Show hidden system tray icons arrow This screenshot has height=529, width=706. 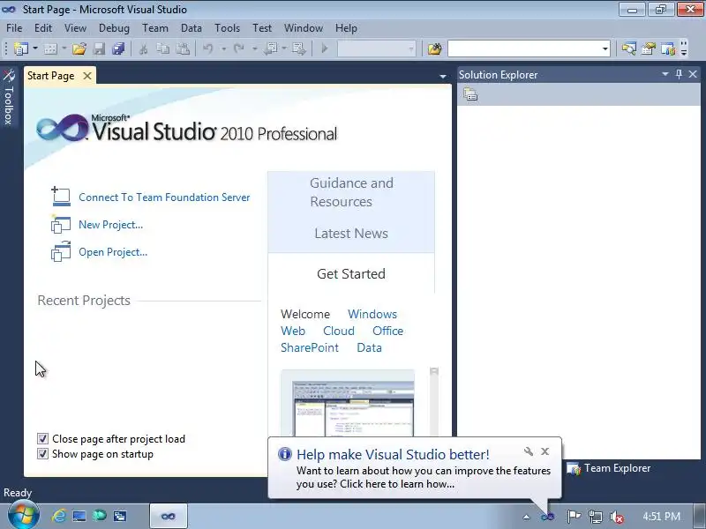pos(526,517)
